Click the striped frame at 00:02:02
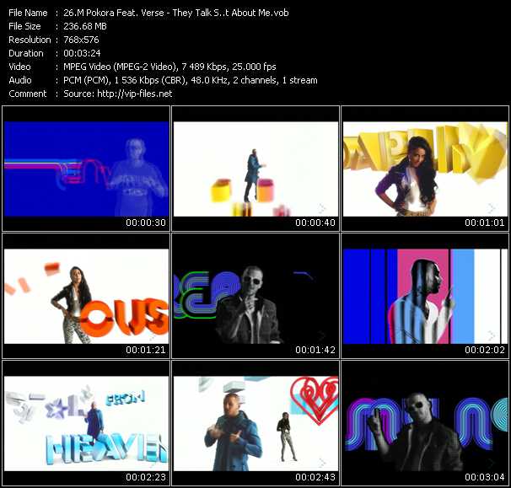Image resolution: width=511 pixels, height=488 pixels. 425,296
